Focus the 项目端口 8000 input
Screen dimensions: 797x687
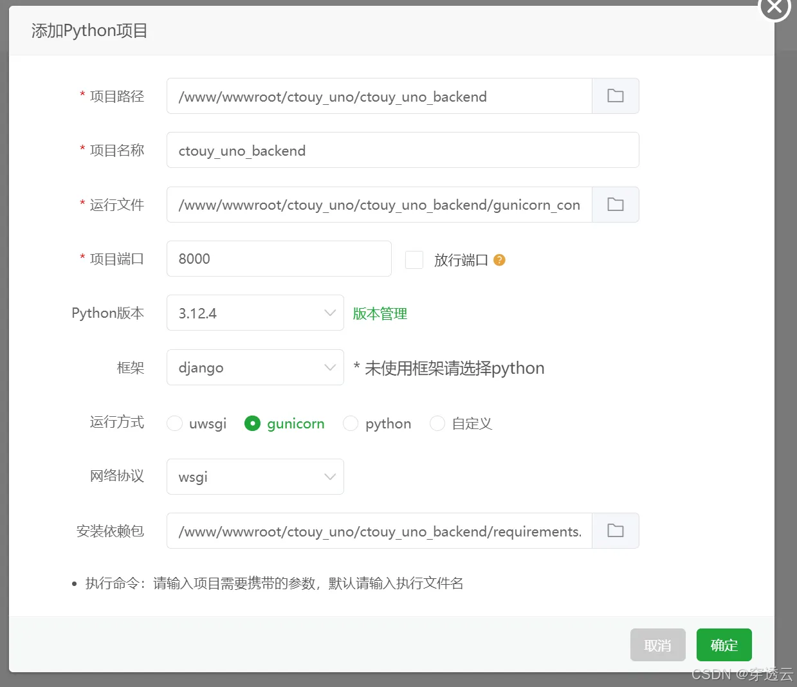click(x=279, y=259)
